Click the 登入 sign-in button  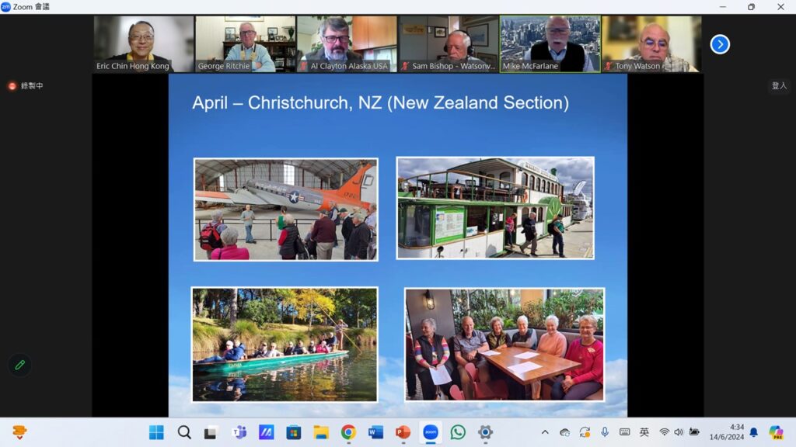pyautogui.click(x=779, y=86)
